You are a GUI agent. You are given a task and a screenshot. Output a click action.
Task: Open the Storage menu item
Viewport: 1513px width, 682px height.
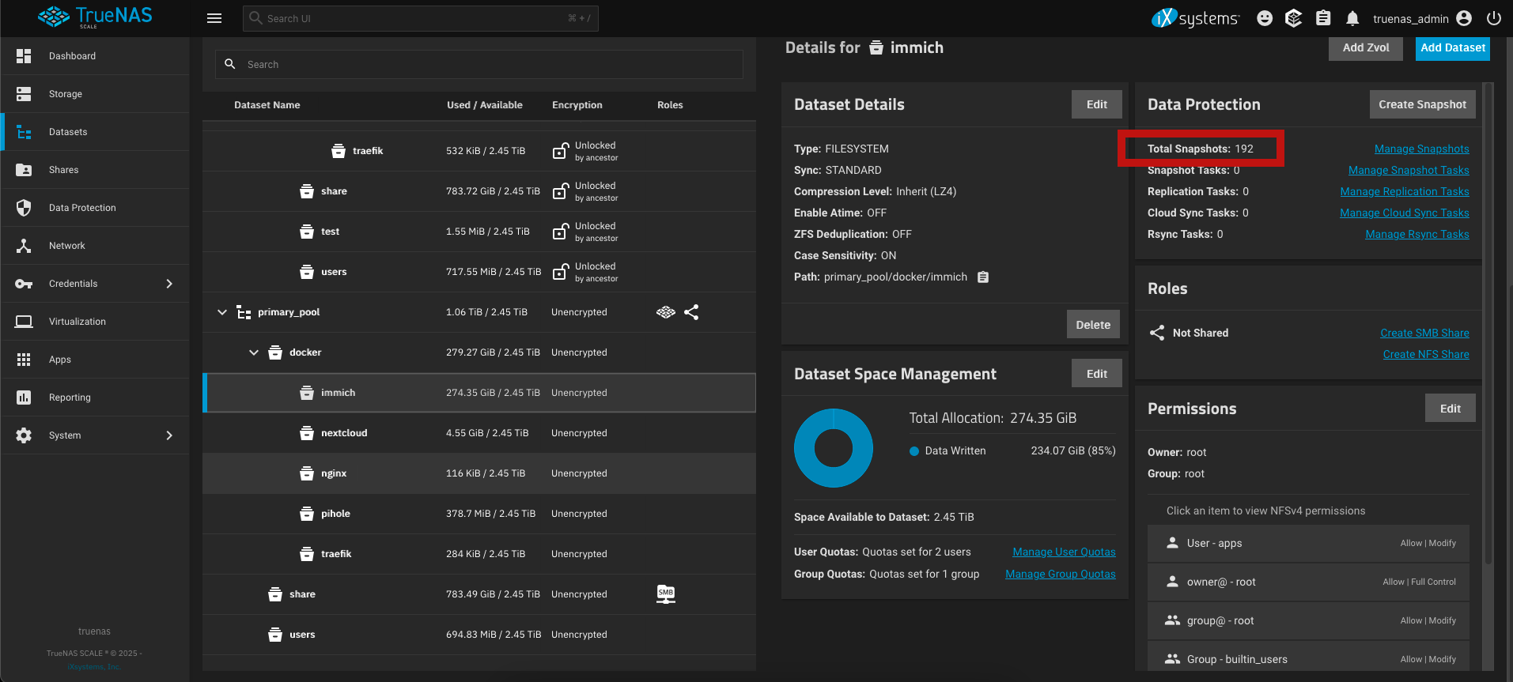[x=95, y=94]
